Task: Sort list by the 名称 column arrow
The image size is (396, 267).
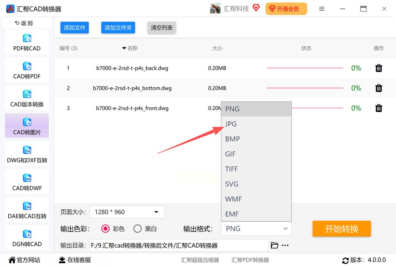Action: click(124, 48)
